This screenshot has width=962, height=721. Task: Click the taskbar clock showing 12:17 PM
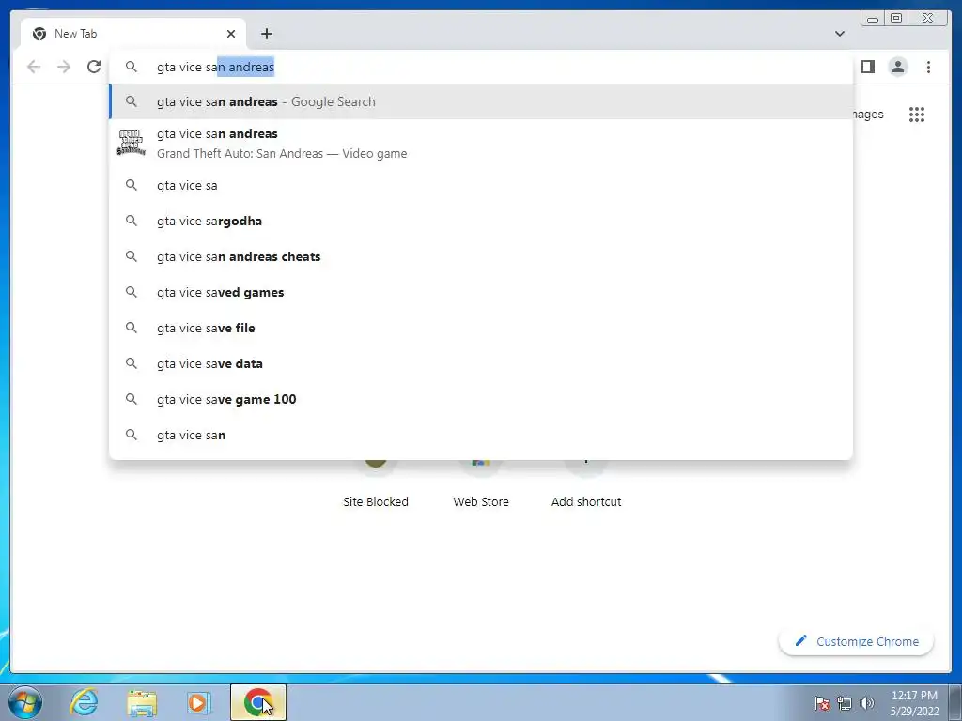coord(914,703)
